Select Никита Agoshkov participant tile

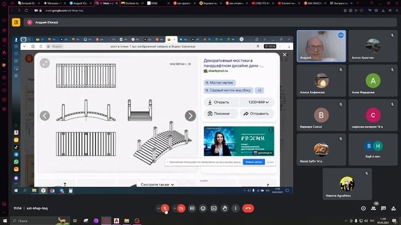[347, 184]
